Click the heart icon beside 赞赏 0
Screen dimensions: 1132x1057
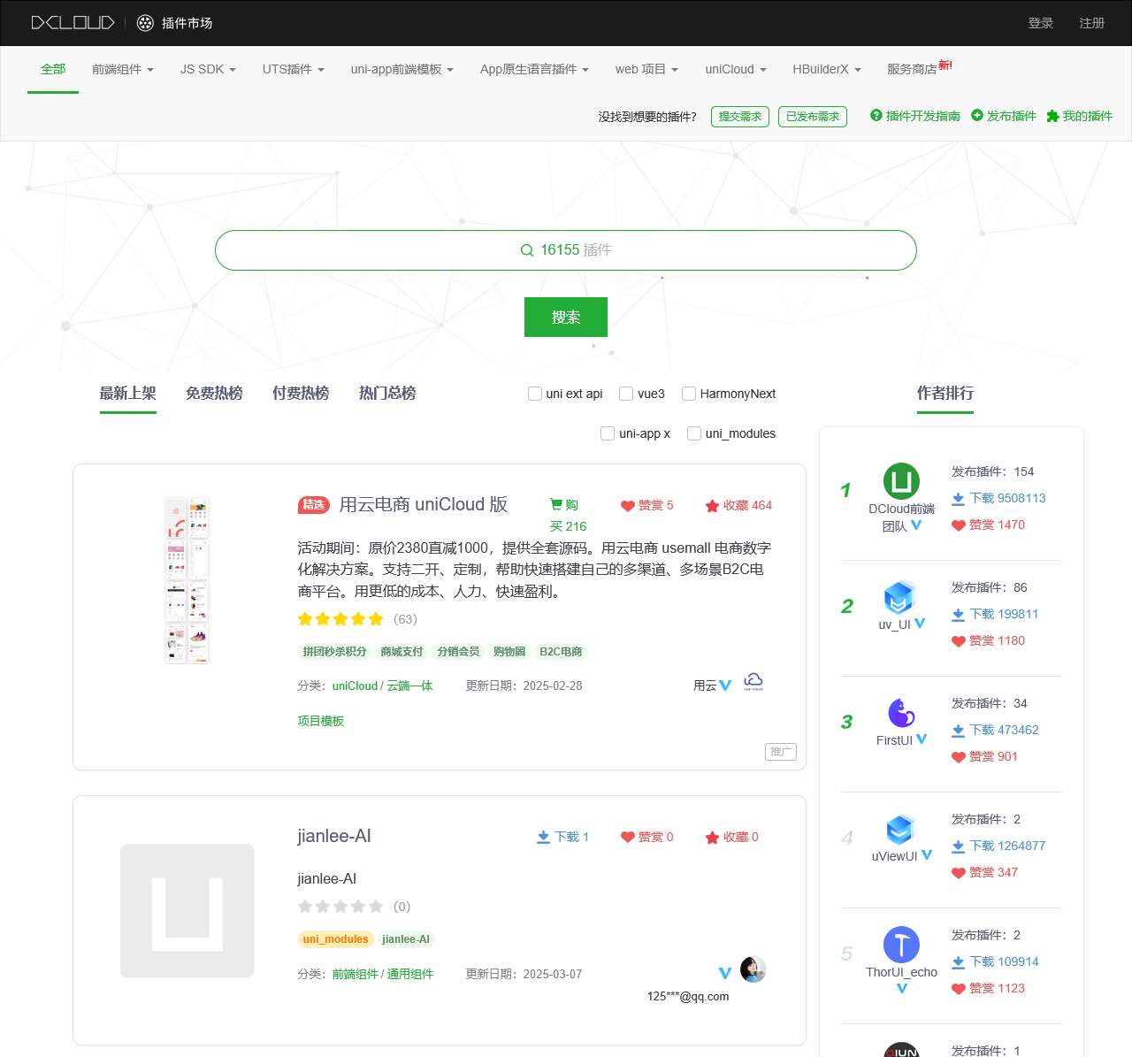628,837
